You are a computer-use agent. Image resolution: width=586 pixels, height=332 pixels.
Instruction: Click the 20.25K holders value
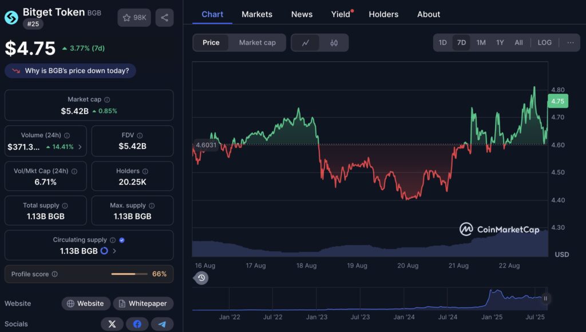coord(132,182)
